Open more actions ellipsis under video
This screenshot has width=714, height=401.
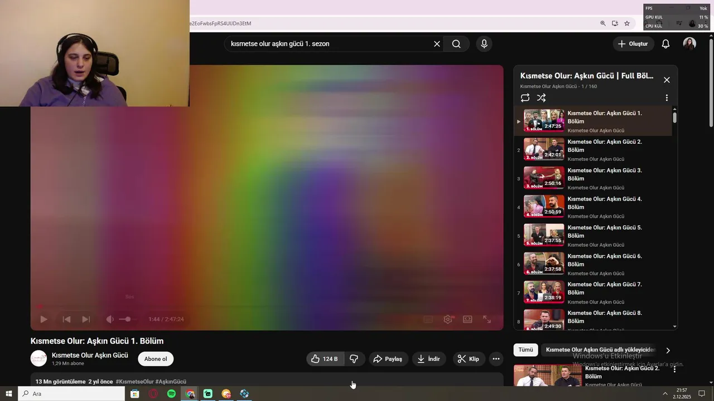point(496,359)
